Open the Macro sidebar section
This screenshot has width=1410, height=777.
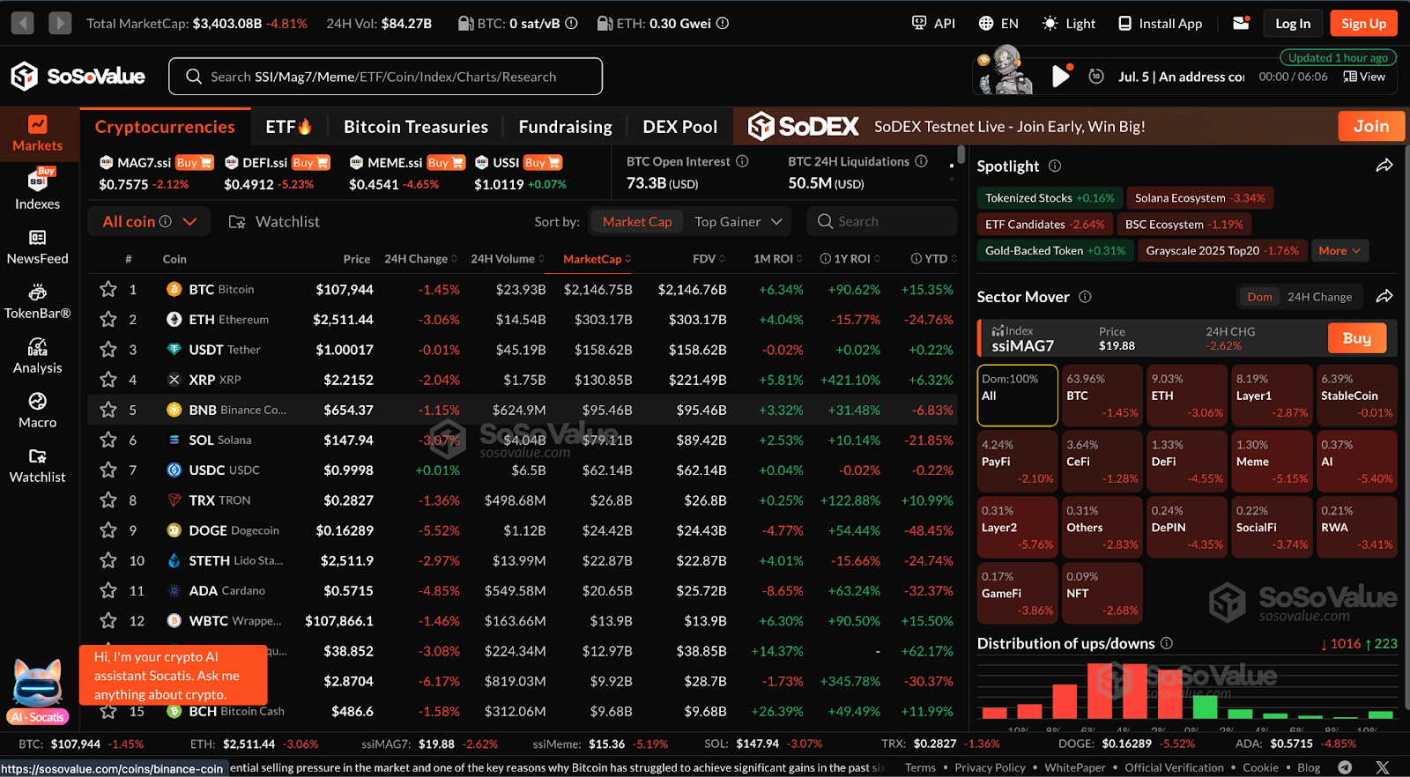pos(37,411)
